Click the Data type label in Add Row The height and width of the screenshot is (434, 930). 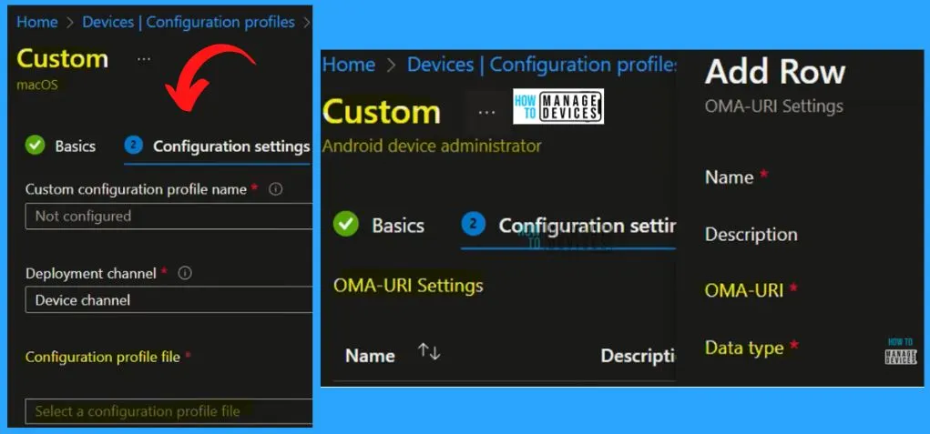coord(744,348)
